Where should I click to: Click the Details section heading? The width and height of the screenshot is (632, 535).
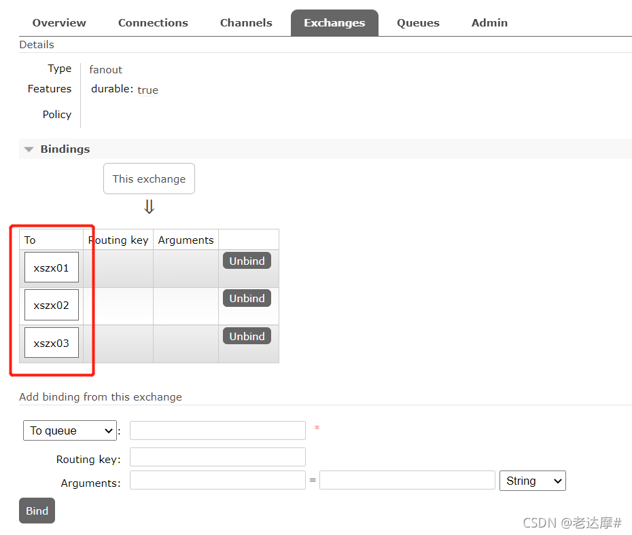tap(37, 45)
